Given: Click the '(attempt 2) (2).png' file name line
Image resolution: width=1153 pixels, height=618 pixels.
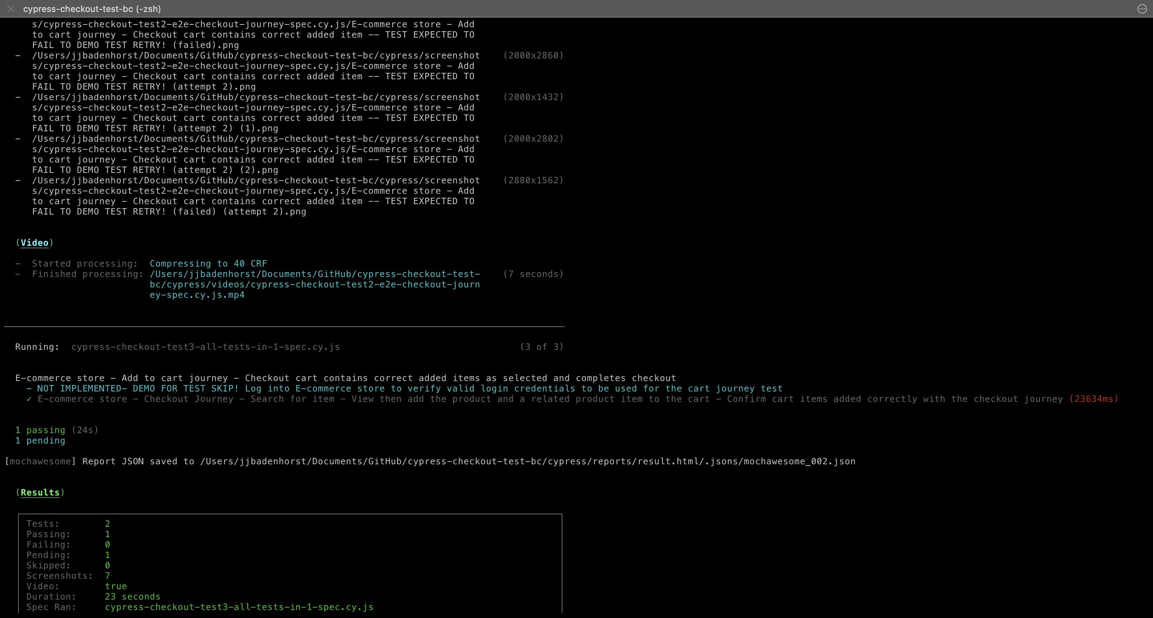Looking at the screenshot, I should tap(155, 170).
